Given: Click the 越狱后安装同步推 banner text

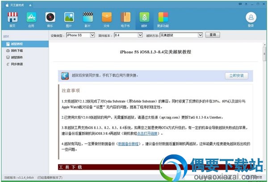Looking at the screenshot, I should (x=105, y=75).
